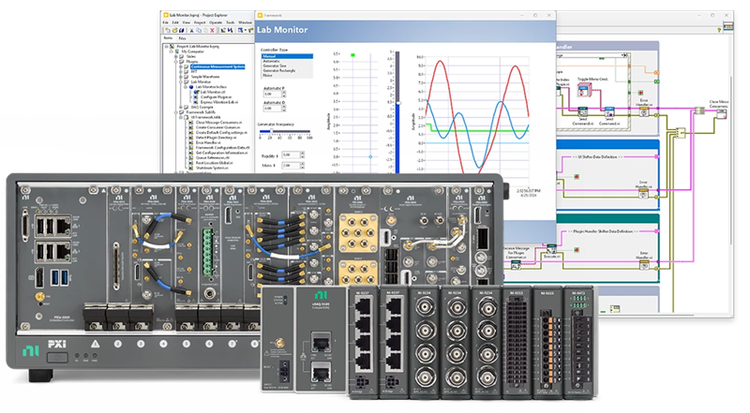
Task: Choose Generator Rectangle in Controller Type list
Action: 287,71
